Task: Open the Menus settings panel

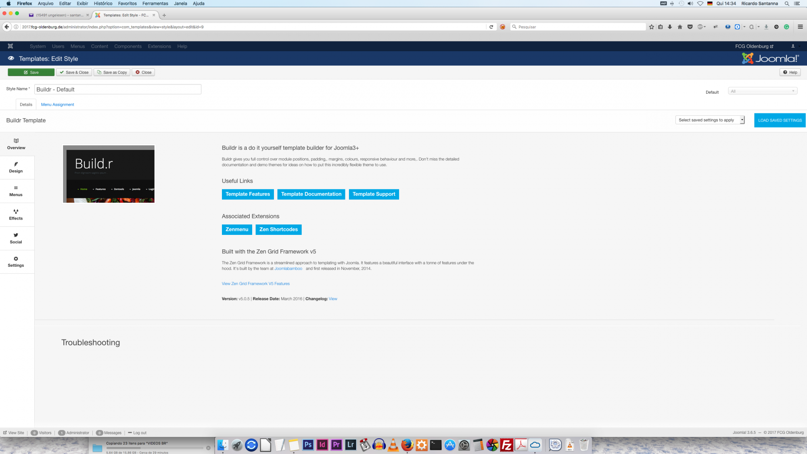Action: (x=16, y=191)
